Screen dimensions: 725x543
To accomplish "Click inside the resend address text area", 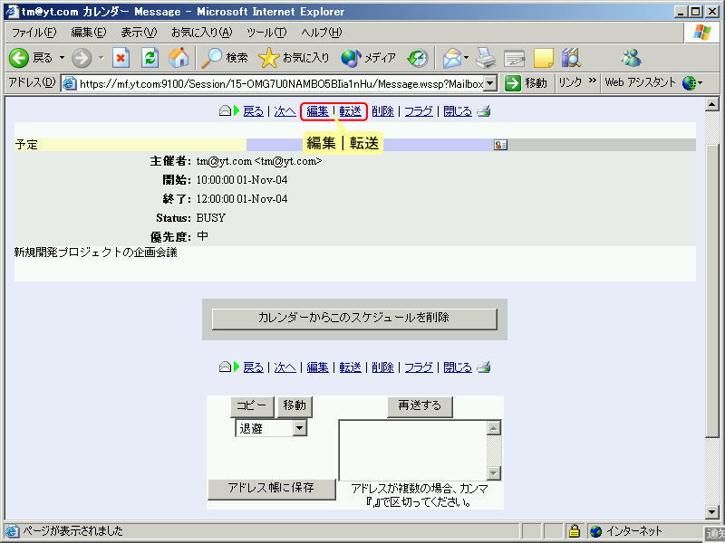I will click(412, 450).
